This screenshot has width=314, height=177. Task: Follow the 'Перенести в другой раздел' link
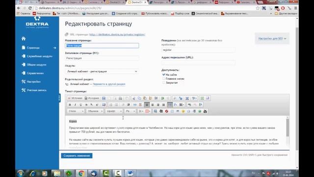point(109,84)
